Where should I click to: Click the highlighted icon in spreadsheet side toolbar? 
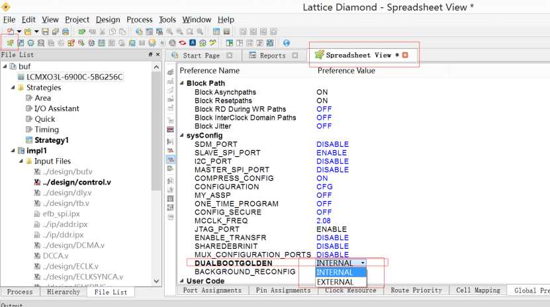tap(171, 159)
